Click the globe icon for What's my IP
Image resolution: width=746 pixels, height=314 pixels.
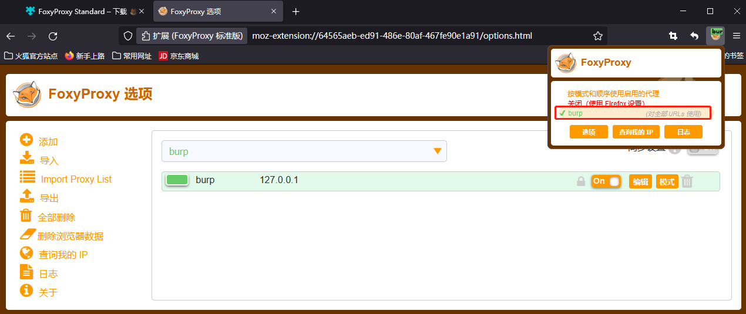coord(26,252)
